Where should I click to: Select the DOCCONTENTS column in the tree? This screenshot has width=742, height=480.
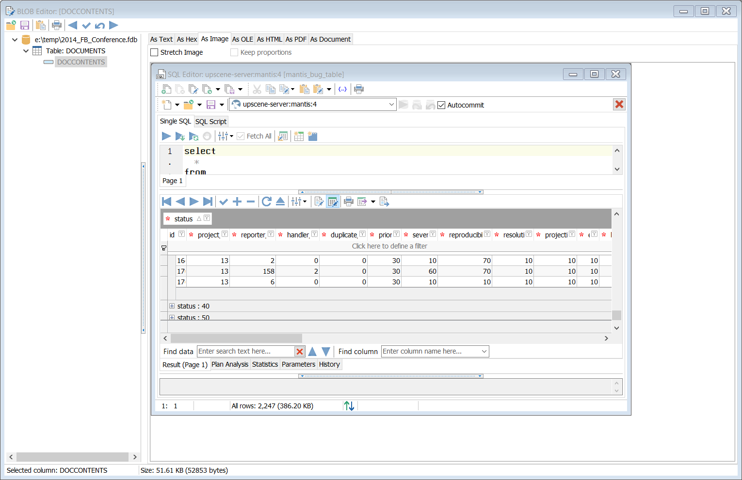coord(81,62)
